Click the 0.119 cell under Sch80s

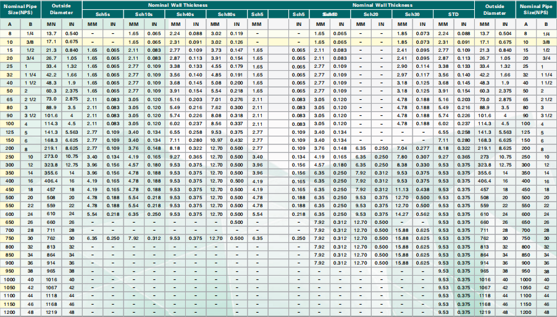[237, 33]
